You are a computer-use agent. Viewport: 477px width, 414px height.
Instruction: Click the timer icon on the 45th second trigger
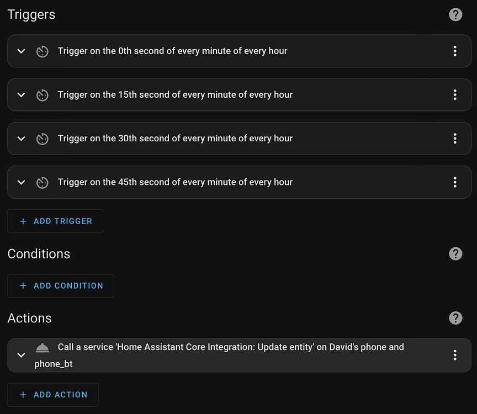point(43,182)
